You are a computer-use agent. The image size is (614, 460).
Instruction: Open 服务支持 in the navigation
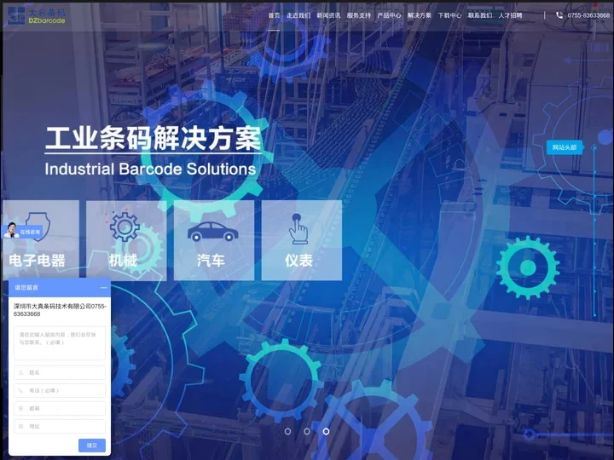359,15
